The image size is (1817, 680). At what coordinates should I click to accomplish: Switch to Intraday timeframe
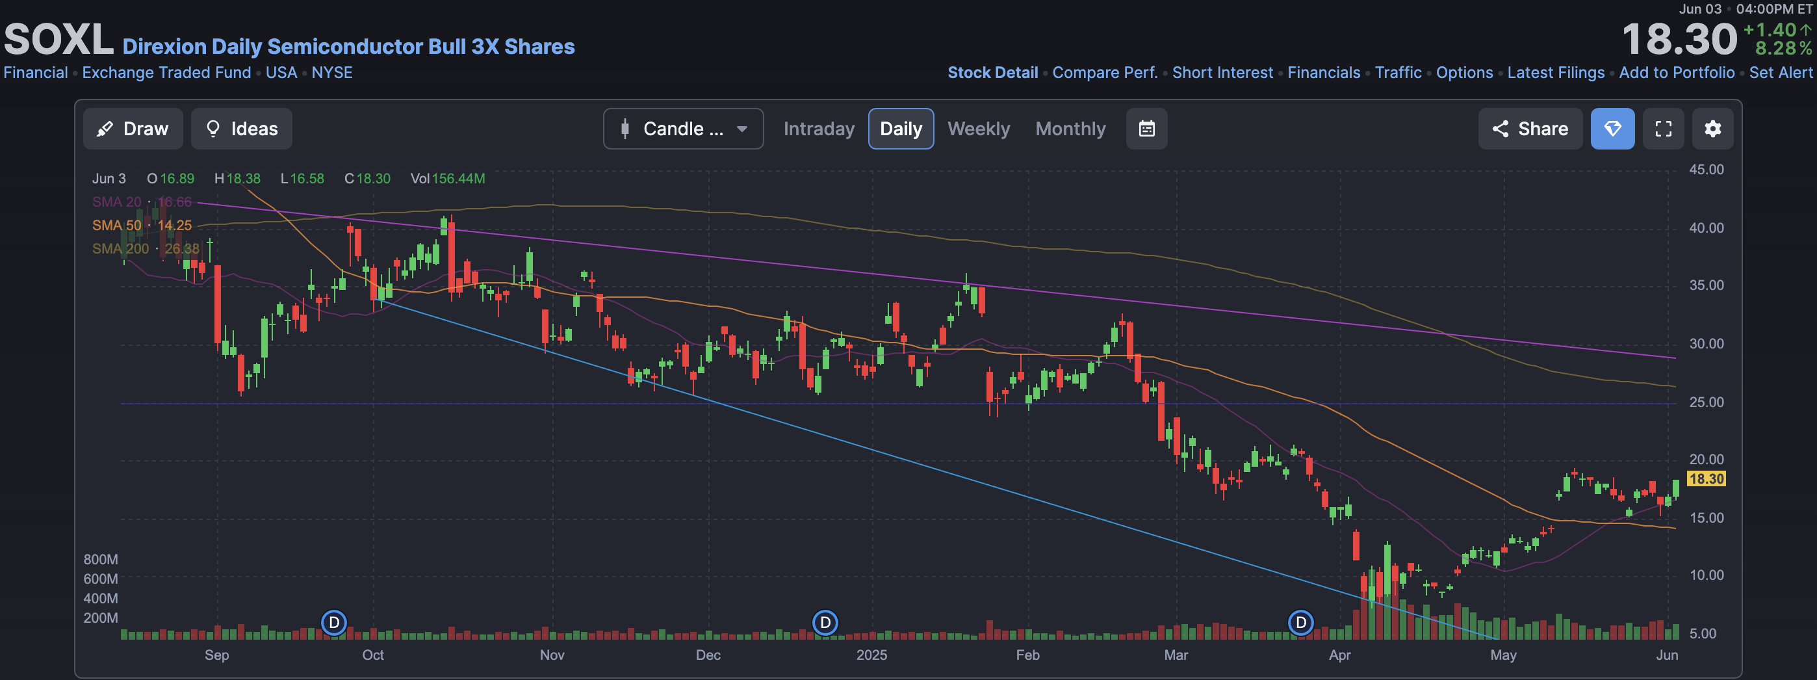point(818,129)
